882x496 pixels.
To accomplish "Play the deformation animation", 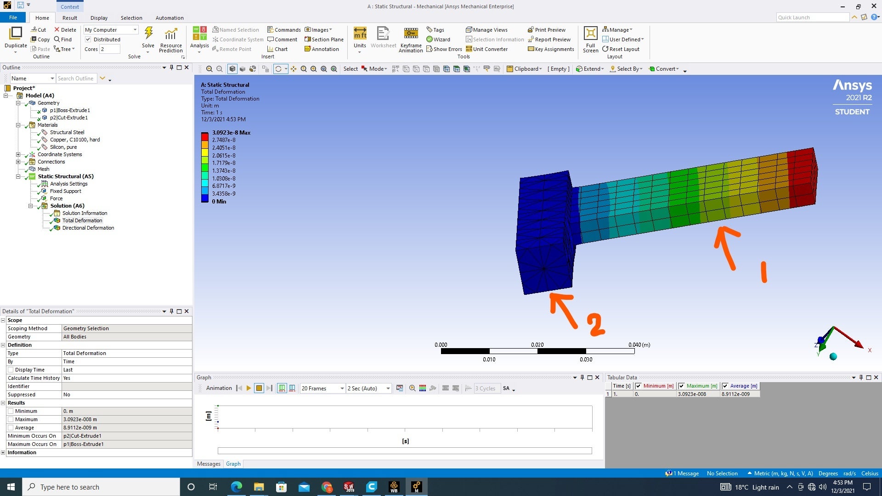I will (x=249, y=388).
